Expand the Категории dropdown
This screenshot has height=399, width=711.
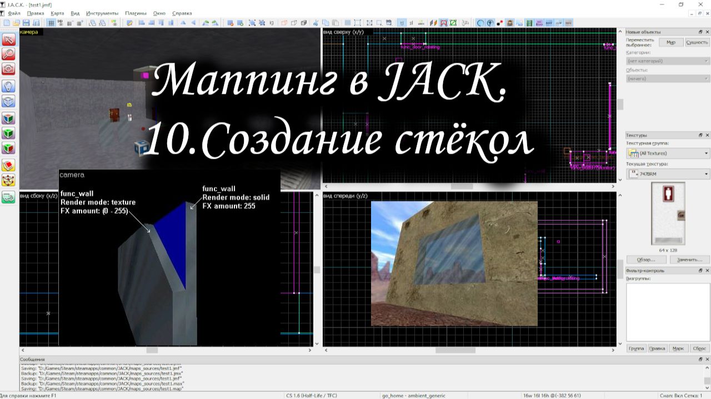[668, 61]
